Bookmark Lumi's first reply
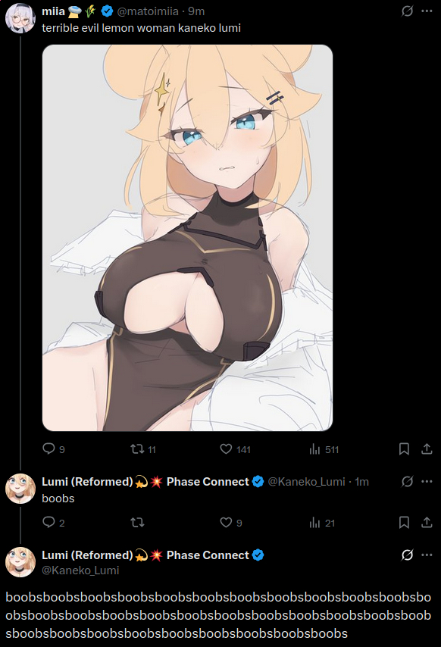Screen dimensions: 441x647 [405, 523]
